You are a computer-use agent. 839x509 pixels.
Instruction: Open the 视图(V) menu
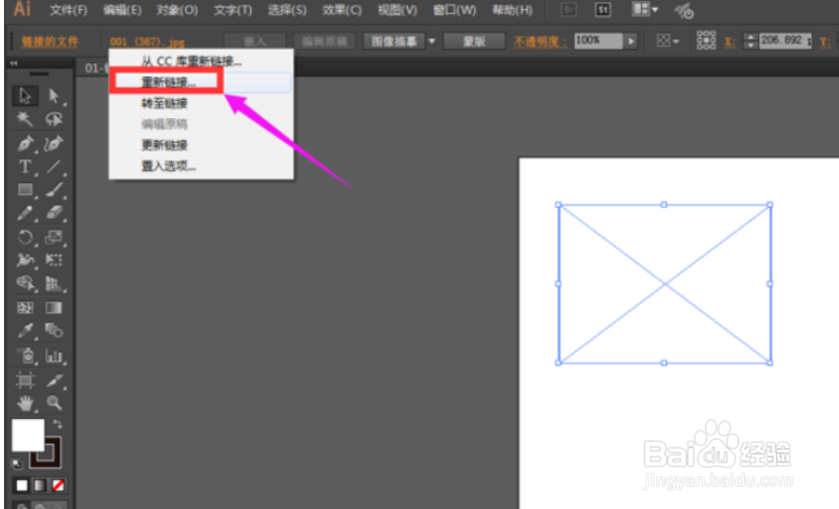[x=397, y=10]
